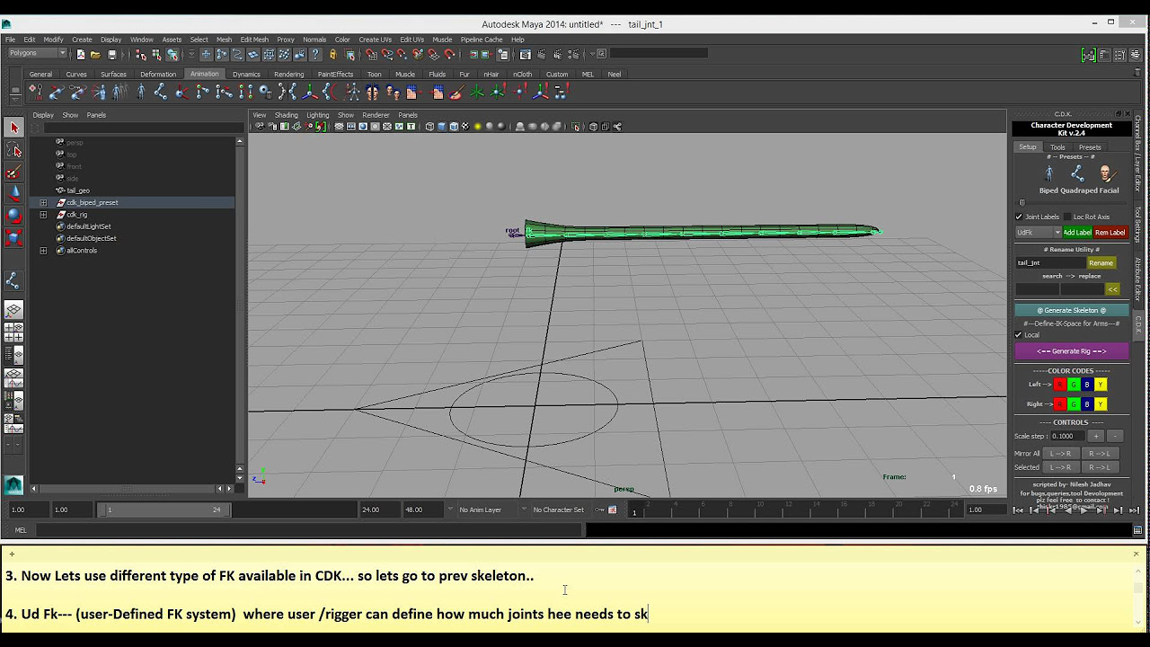Click the playback end time 24.00 field
Viewport: 1150px width, 647px height.
[380, 510]
